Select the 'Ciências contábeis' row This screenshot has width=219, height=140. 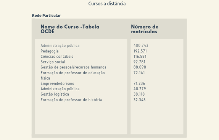point(57,56)
